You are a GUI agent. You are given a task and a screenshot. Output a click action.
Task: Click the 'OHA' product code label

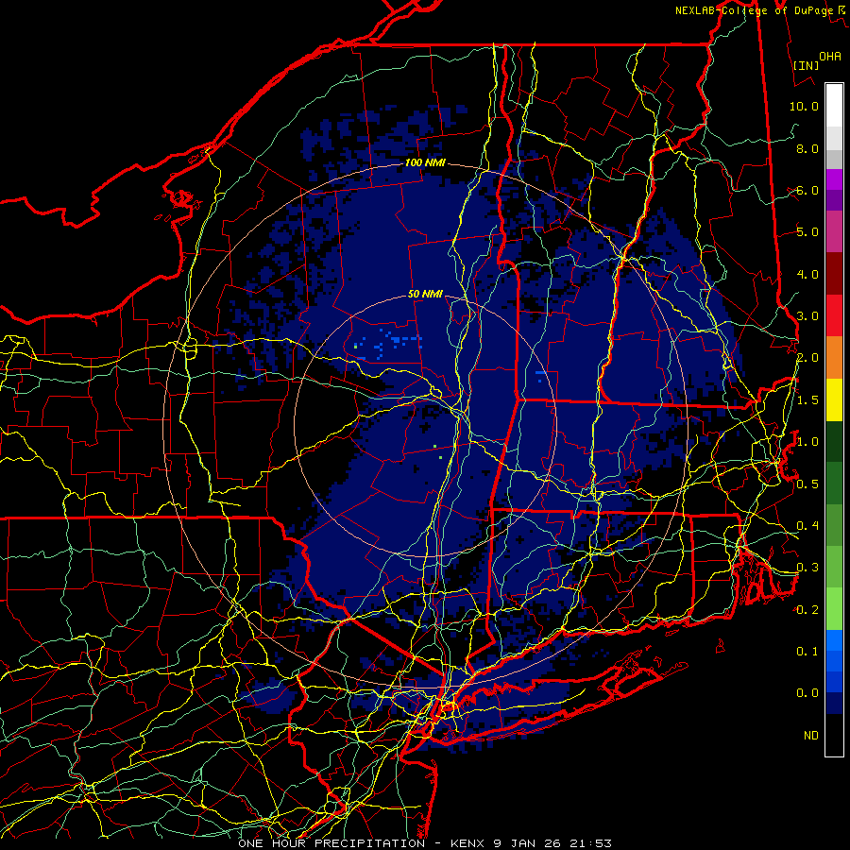coord(830,56)
